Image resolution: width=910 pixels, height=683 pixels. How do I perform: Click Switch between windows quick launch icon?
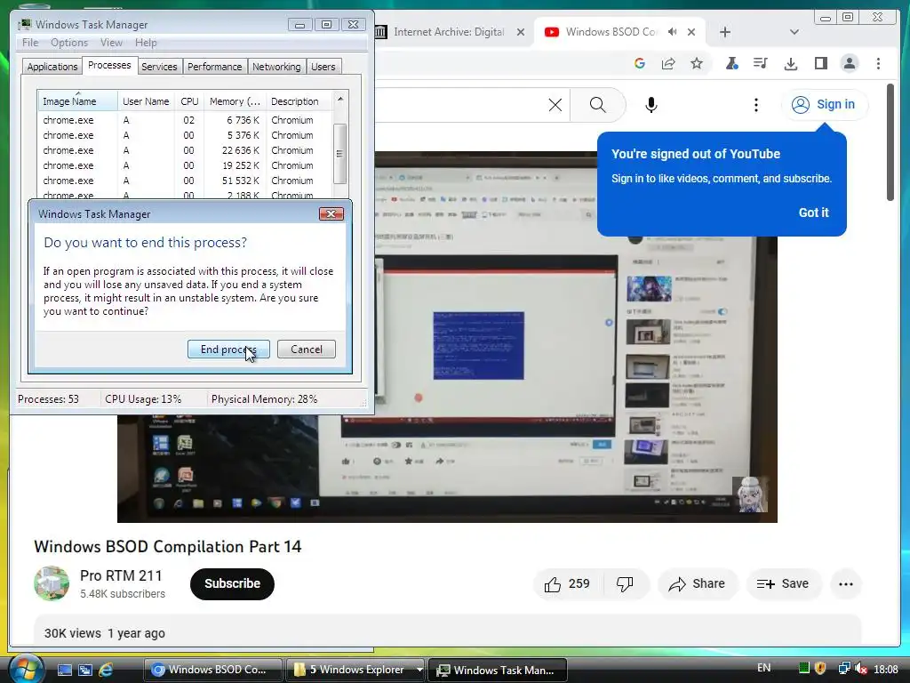[x=85, y=670]
